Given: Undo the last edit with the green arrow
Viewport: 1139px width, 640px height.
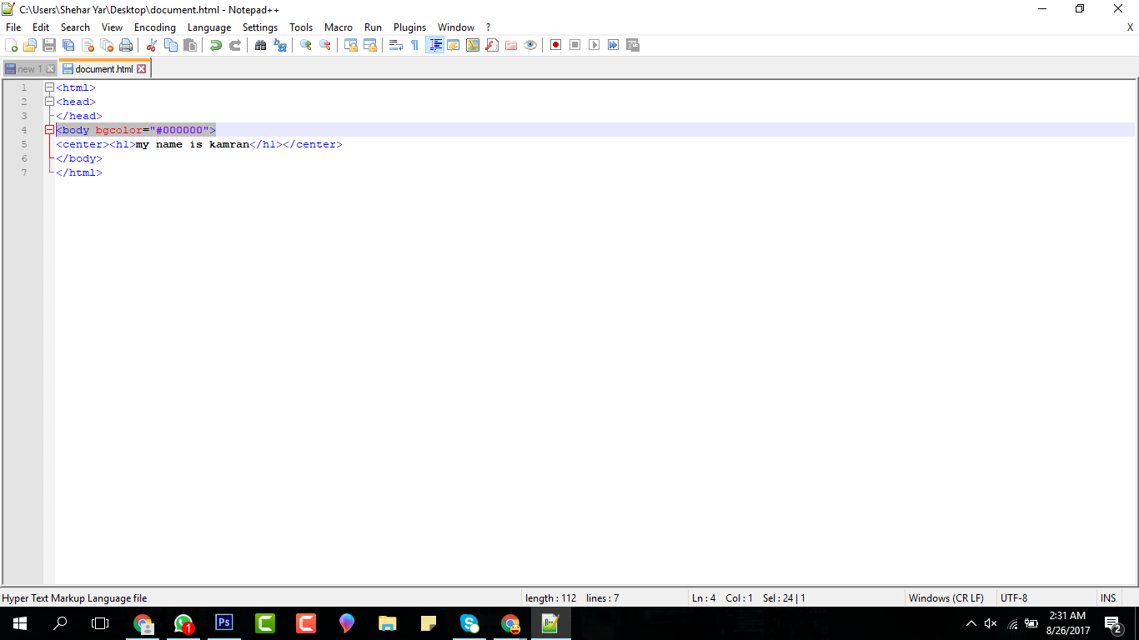Looking at the screenshot, I should [x=216, y=45].
